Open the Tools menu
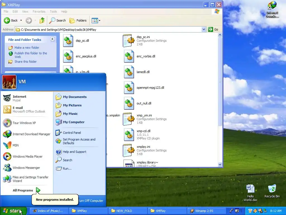Screen dimensions: 286x215 [x=53, y=11]
